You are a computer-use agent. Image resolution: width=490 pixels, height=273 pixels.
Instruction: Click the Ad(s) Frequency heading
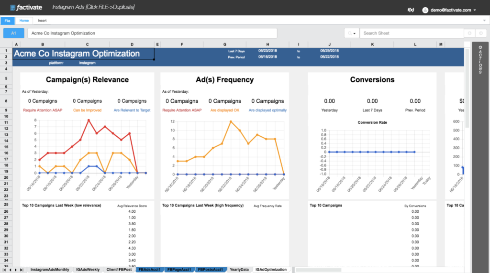click(x=225, y=80)
